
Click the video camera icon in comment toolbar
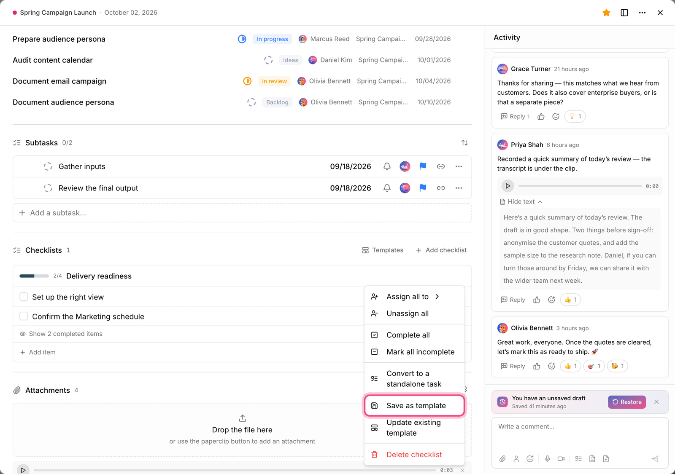(561, 459)
